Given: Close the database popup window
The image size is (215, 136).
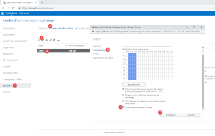Looking at the screenshot, I should click(201, 27).
